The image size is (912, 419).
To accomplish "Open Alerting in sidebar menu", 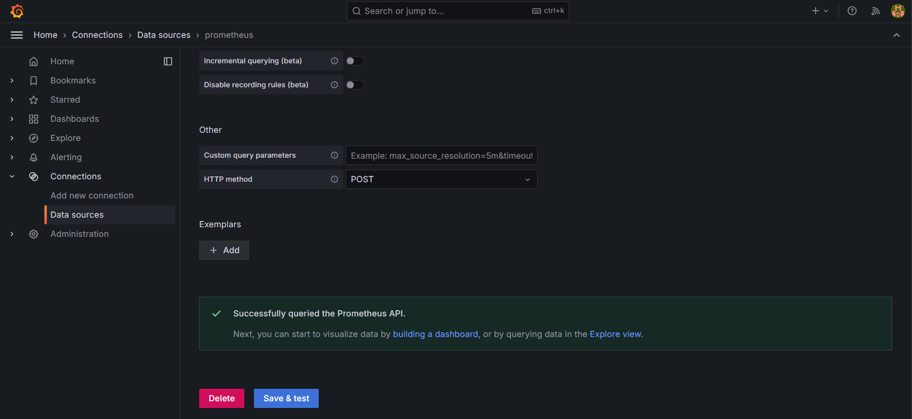I will click(66, 157).
